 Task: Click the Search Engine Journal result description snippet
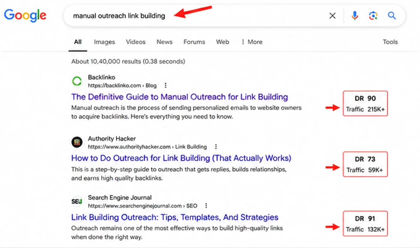(177, 233)
